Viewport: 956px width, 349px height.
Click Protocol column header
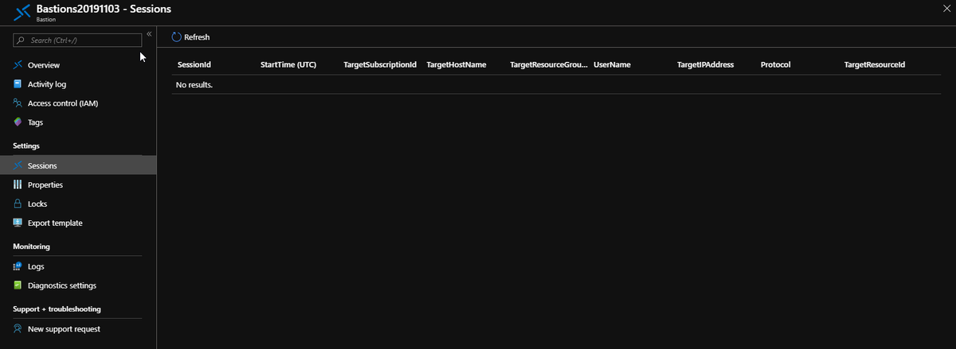pos(775,64)
